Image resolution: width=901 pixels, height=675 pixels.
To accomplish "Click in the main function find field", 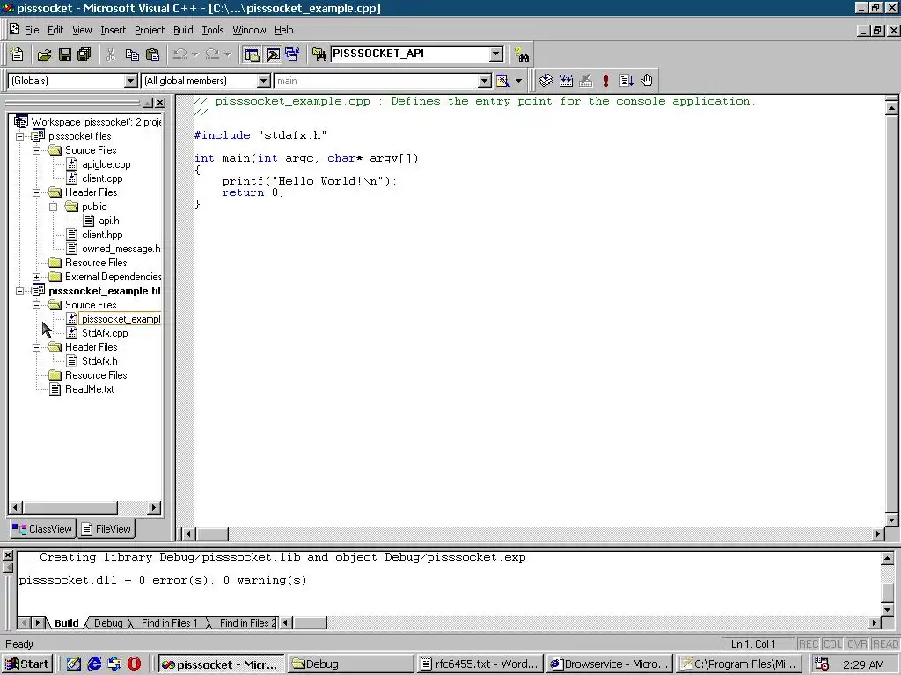I will pyautogui.click(x=377, y=81).
